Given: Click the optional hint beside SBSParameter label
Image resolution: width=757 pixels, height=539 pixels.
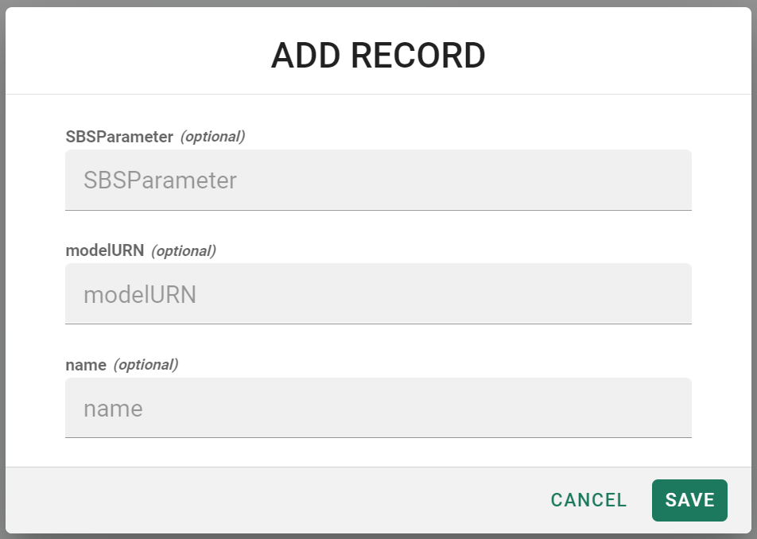Looking at the screenshot, I should [x=212, y=137].
